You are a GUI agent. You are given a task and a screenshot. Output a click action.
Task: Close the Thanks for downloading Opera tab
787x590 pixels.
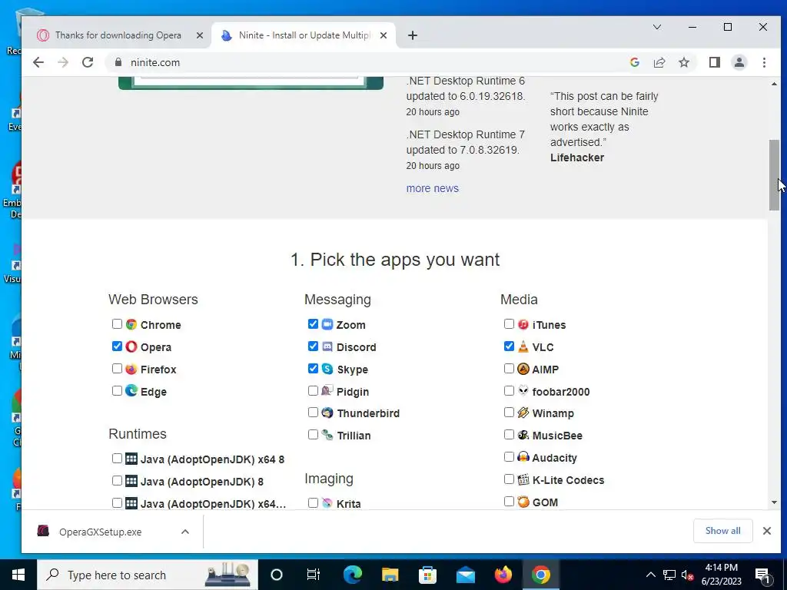point(199,35)
